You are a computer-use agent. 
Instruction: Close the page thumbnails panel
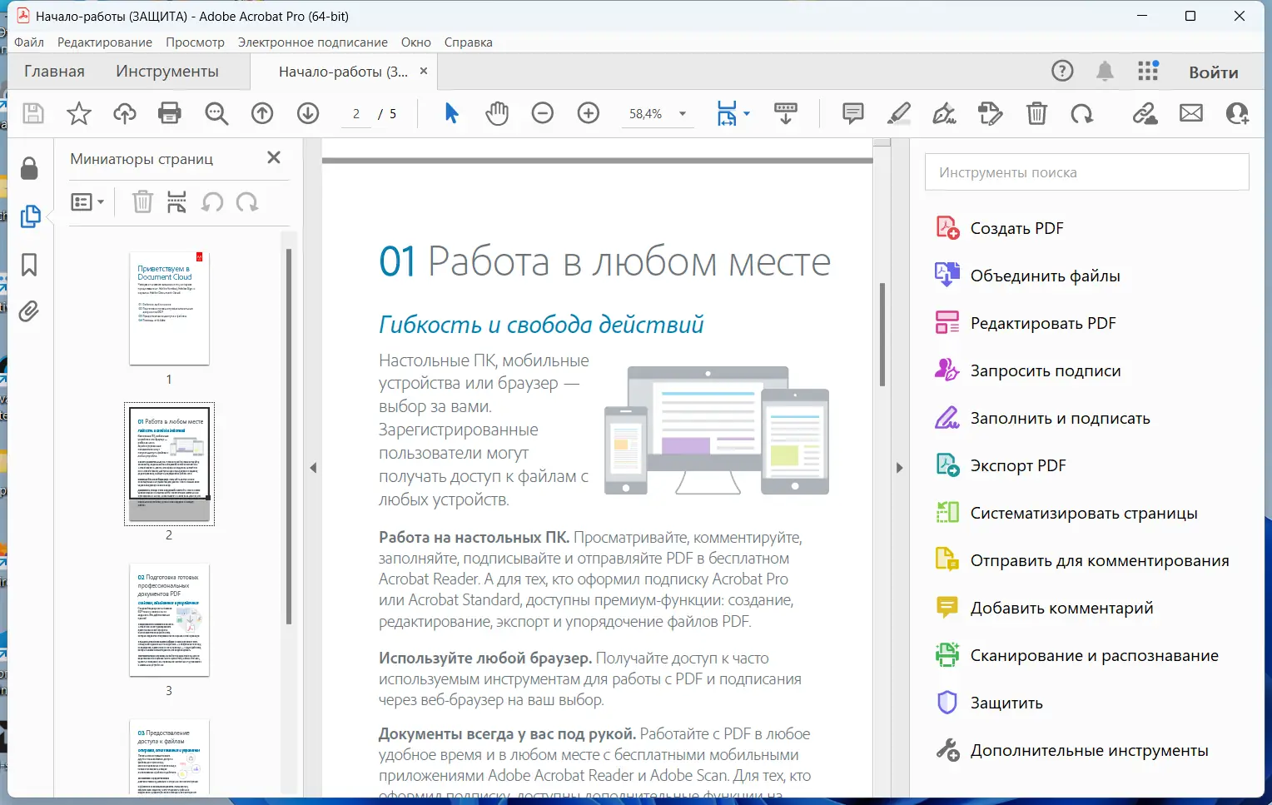coord(274,157)
